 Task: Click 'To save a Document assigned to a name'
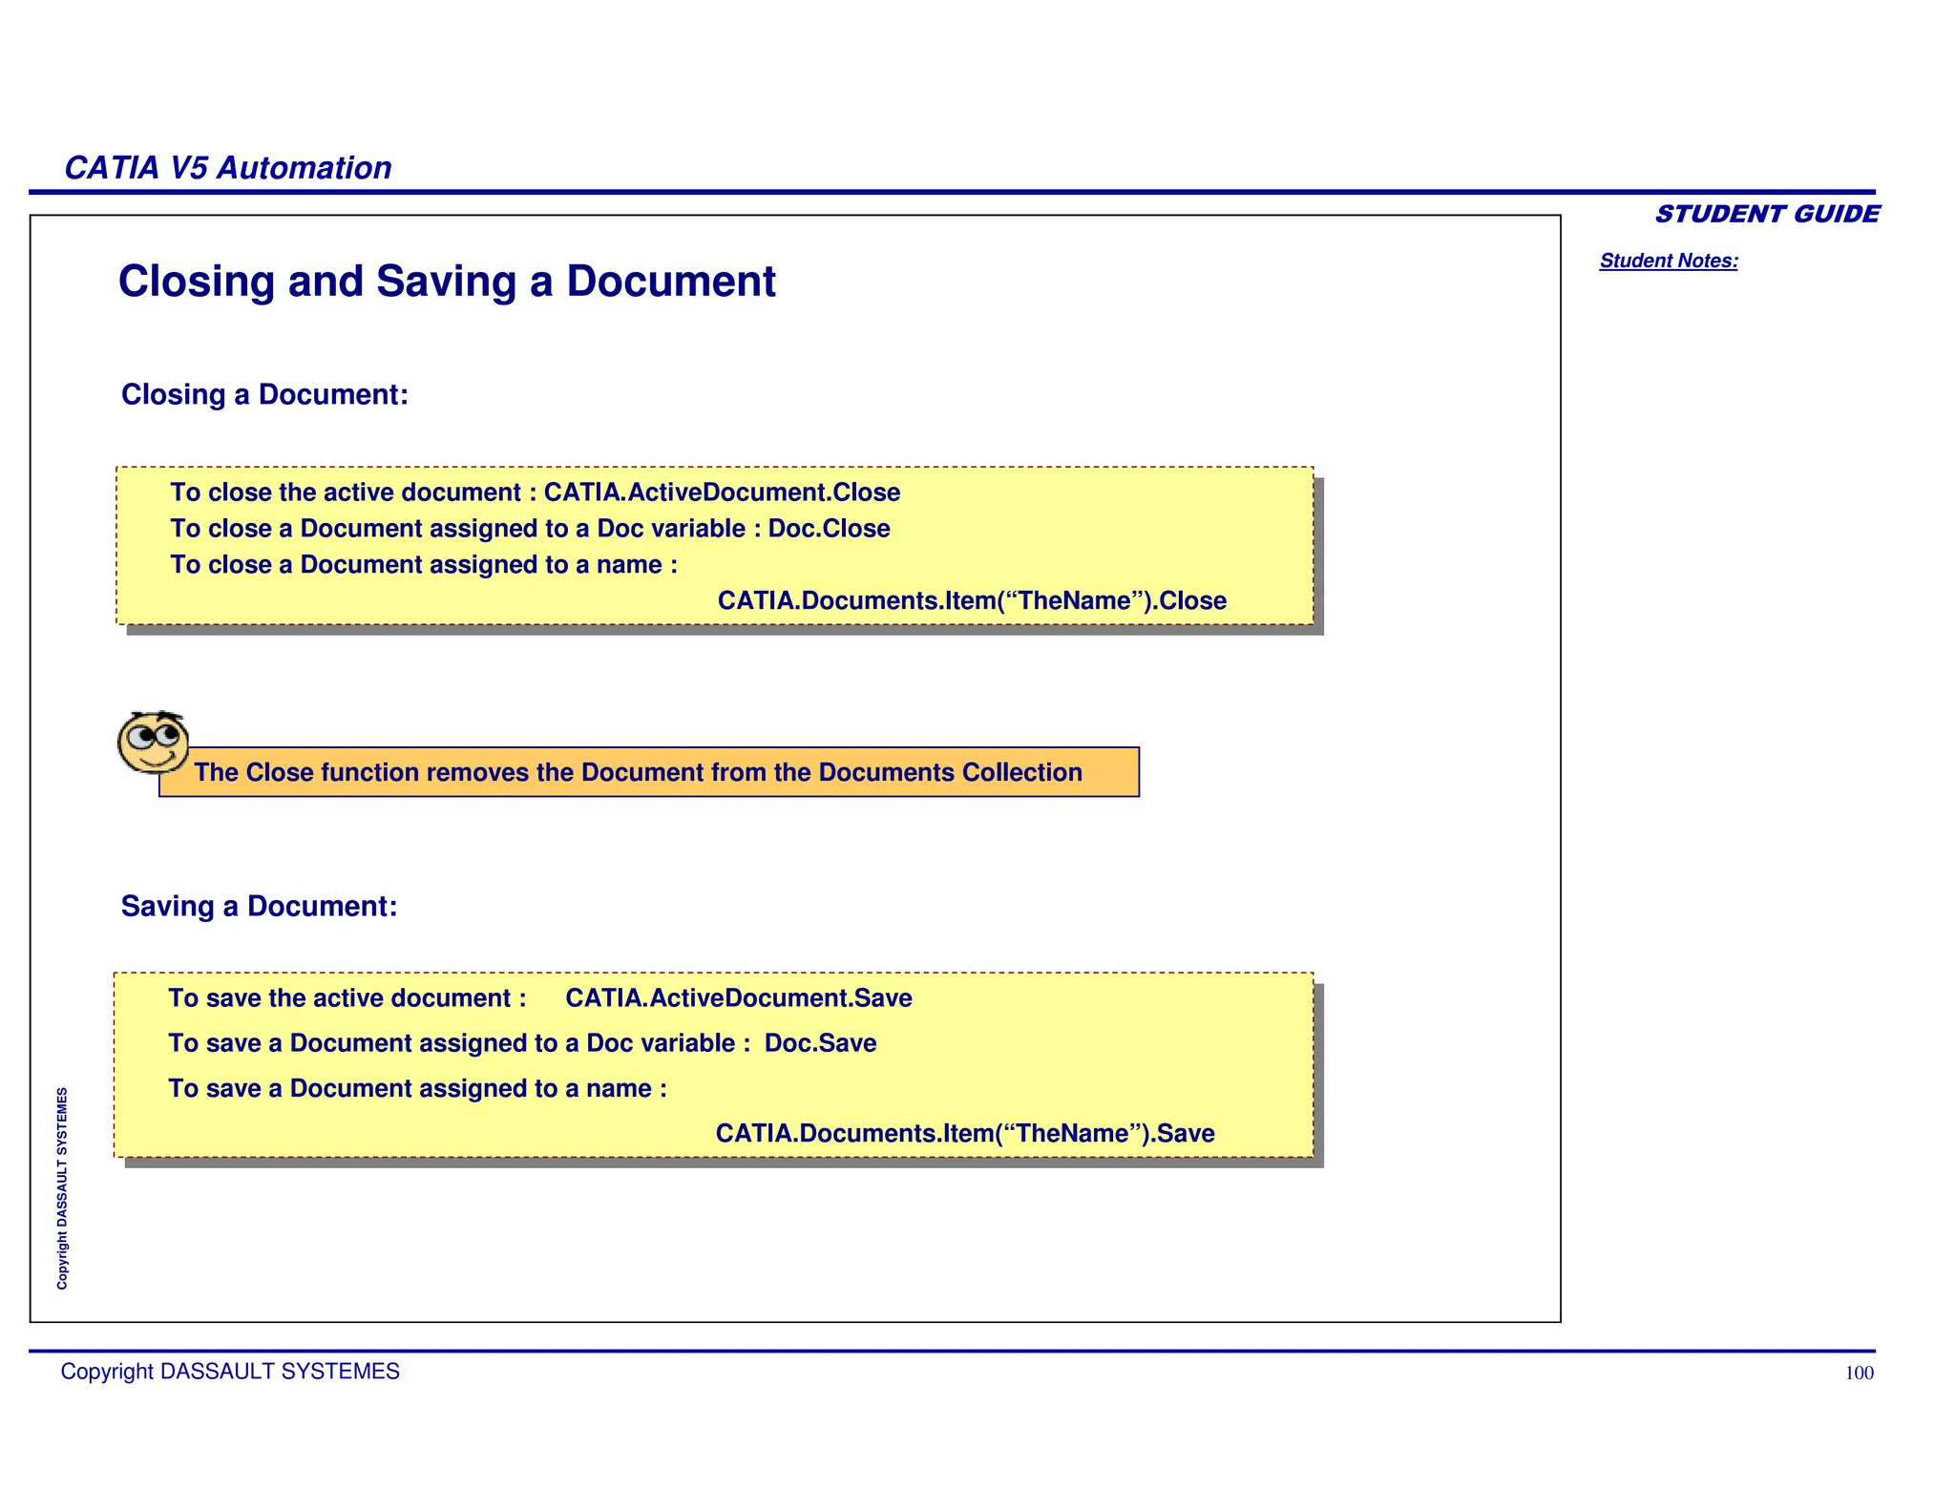(x=417, y=1089)
